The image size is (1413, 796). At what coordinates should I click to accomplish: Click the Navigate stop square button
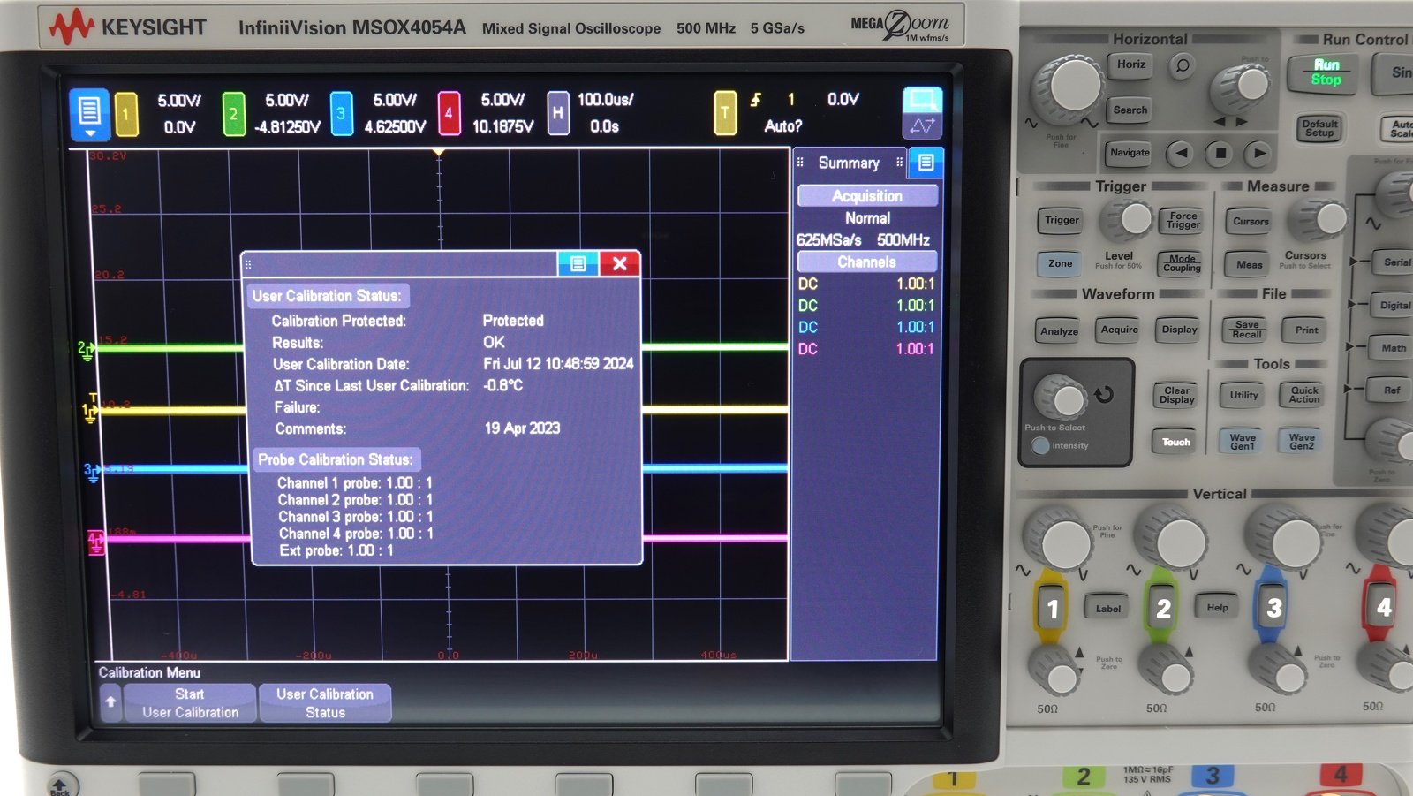click(1220, 153)
